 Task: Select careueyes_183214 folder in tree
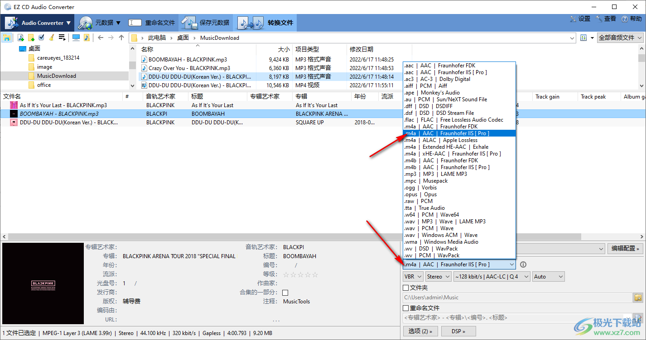tap(58, 58)
